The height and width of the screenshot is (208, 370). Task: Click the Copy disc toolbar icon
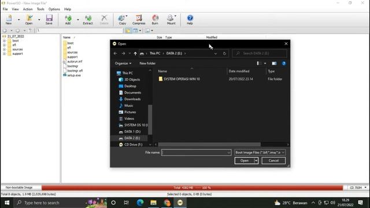click(123, 20)
